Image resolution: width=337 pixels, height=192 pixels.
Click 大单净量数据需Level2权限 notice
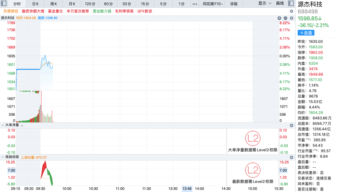253,150
